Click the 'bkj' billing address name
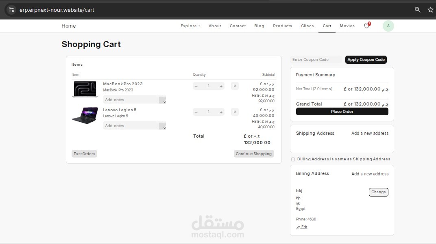Screen dimensions: 436x244 pyautogui.click(x=299, y=191)
